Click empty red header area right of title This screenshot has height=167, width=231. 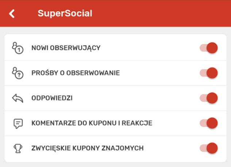pyautogui.click(x=164, y=13)
